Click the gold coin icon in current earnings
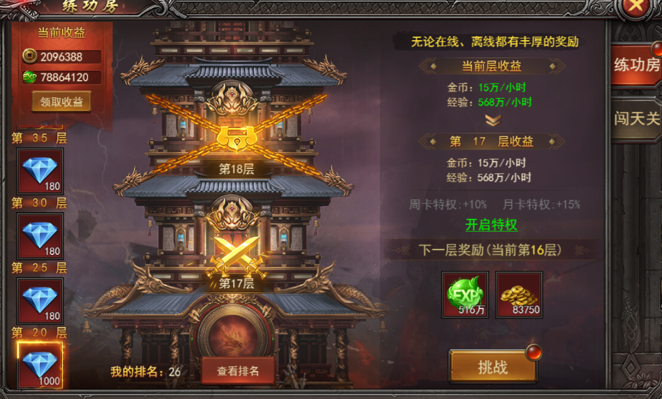The height and width of the screenshot is (399, 662). (x=29, y=56)
